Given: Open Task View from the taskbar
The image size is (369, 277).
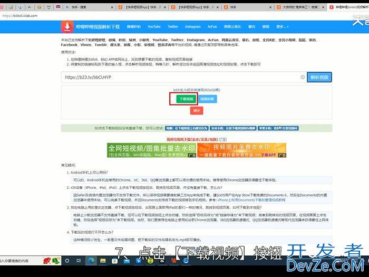Looking at the screenshot, I should point(79,261).
